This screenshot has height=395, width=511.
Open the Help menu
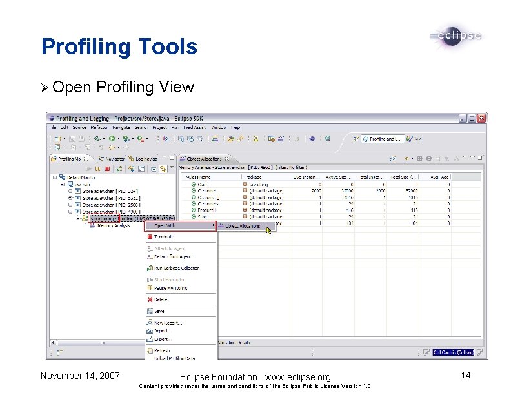click(235, 127)
